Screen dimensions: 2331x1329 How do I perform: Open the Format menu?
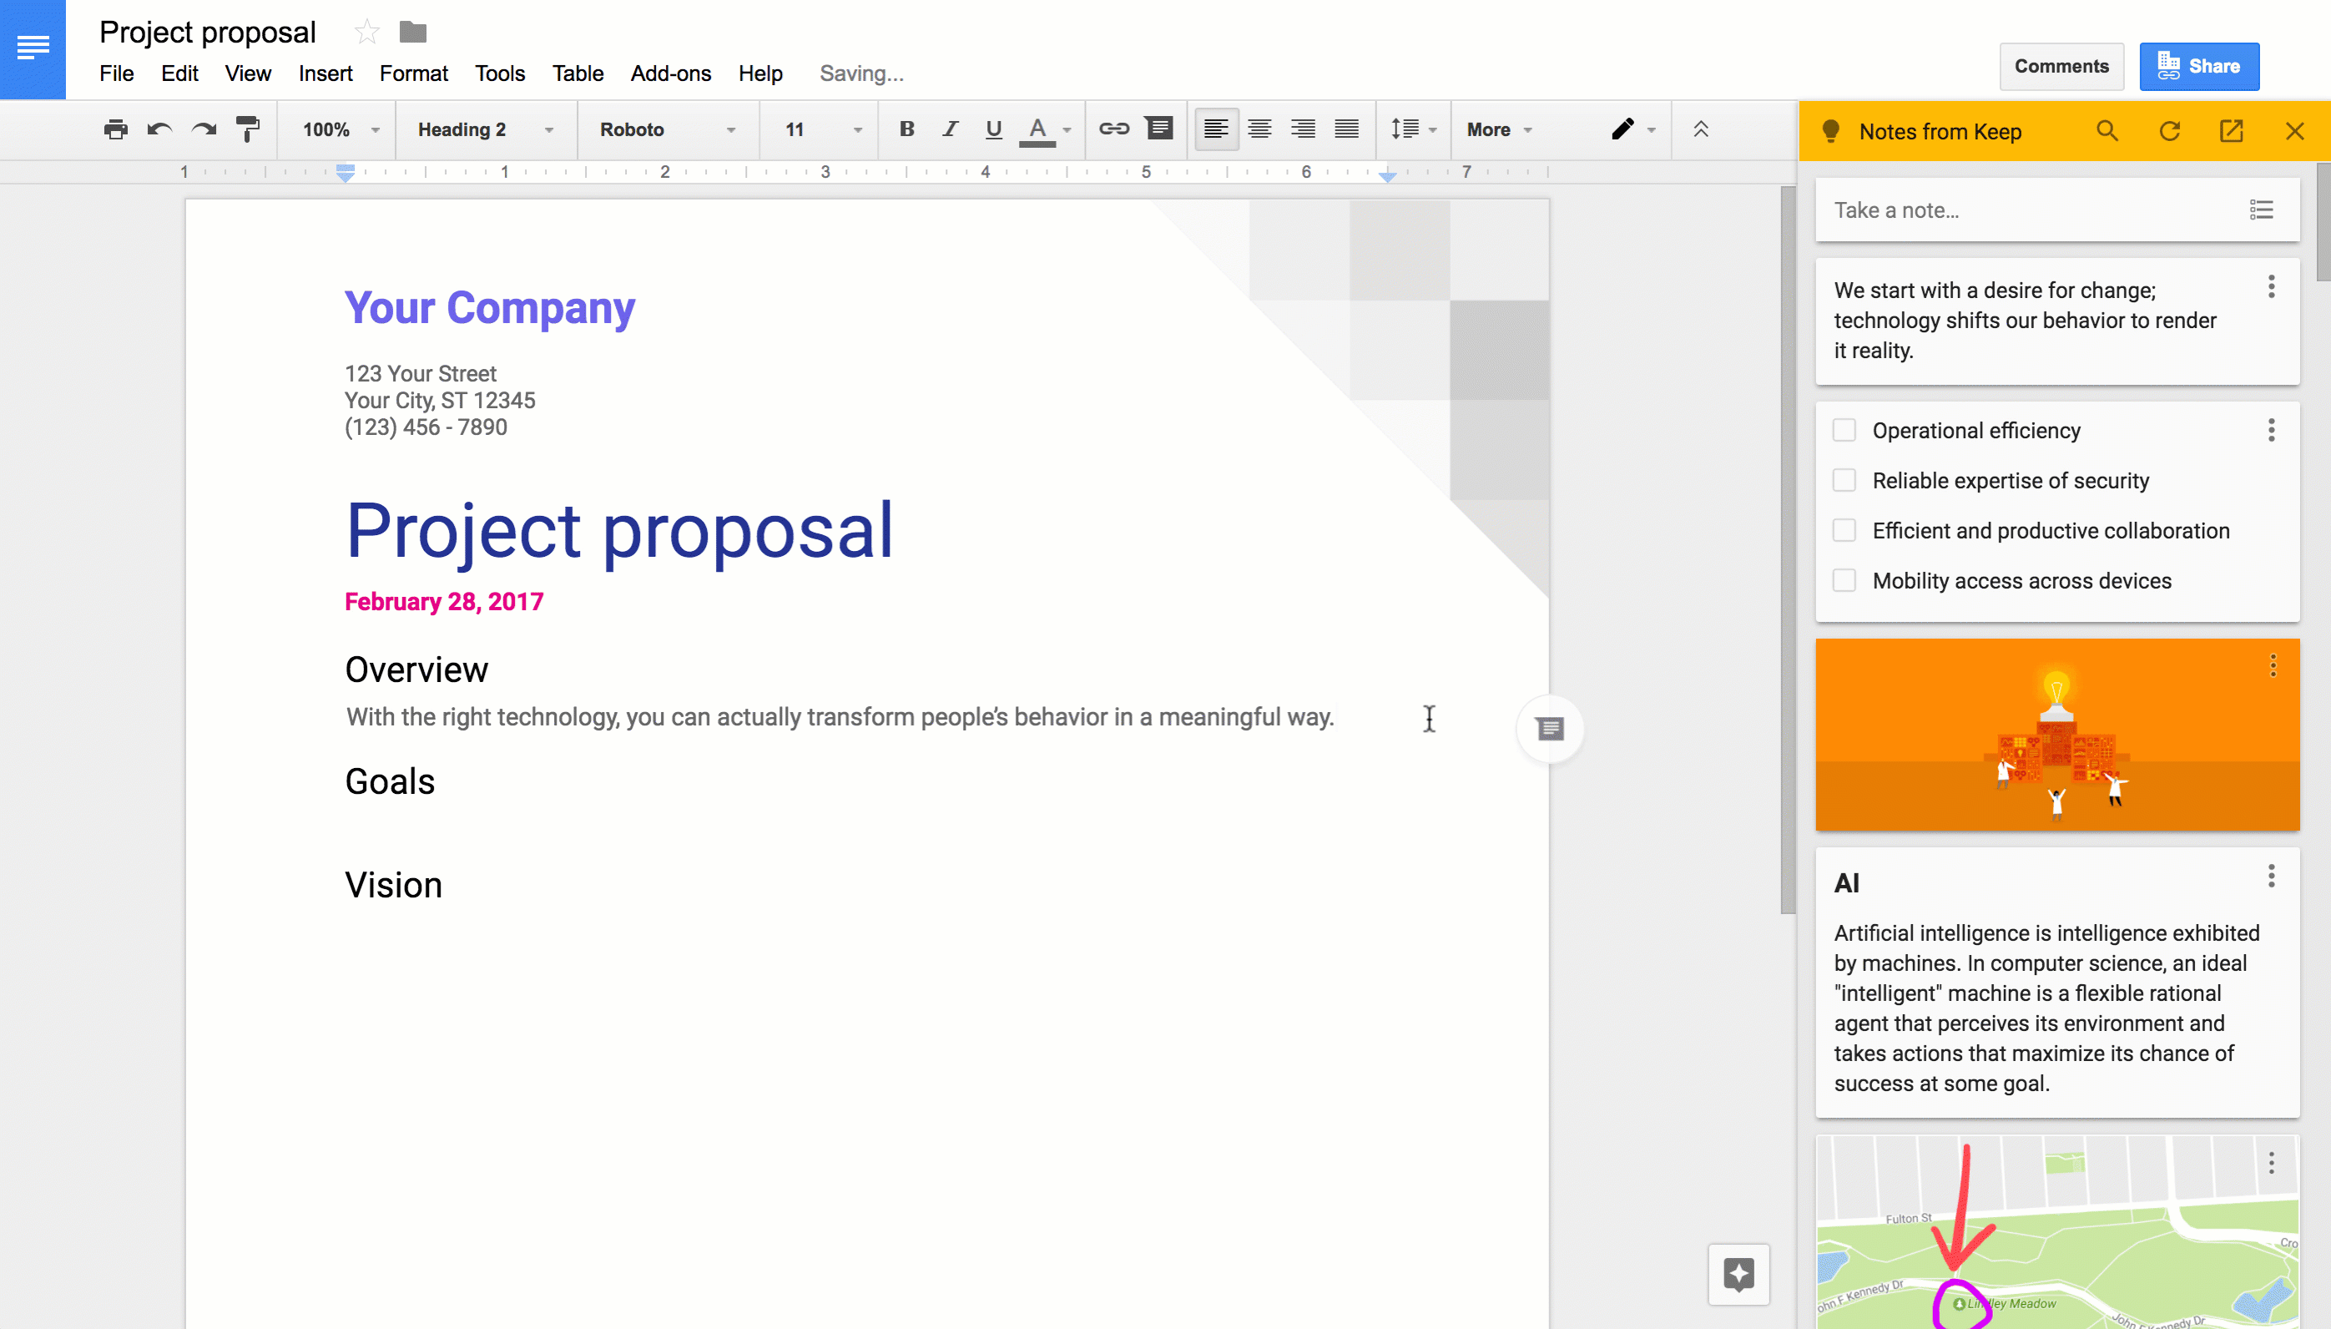point(411,72)
